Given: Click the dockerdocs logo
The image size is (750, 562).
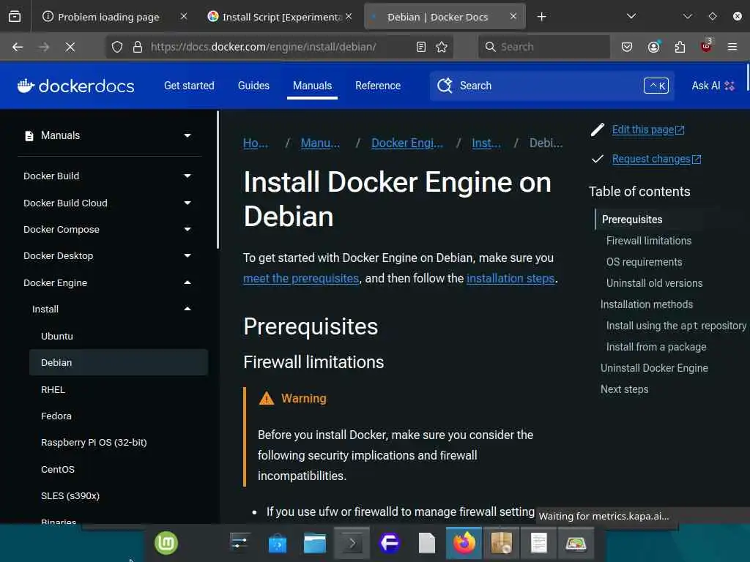Looking at the screenshot, I should click(75, 86).
